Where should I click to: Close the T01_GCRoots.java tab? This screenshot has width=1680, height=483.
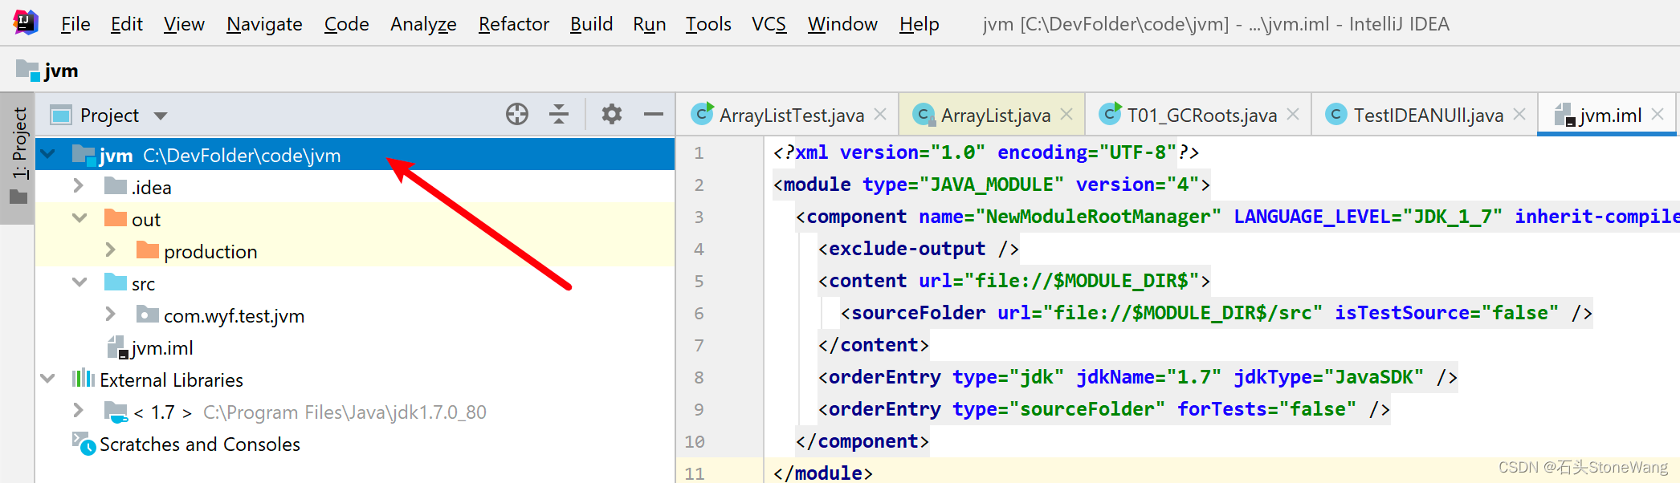[1293, 115]
